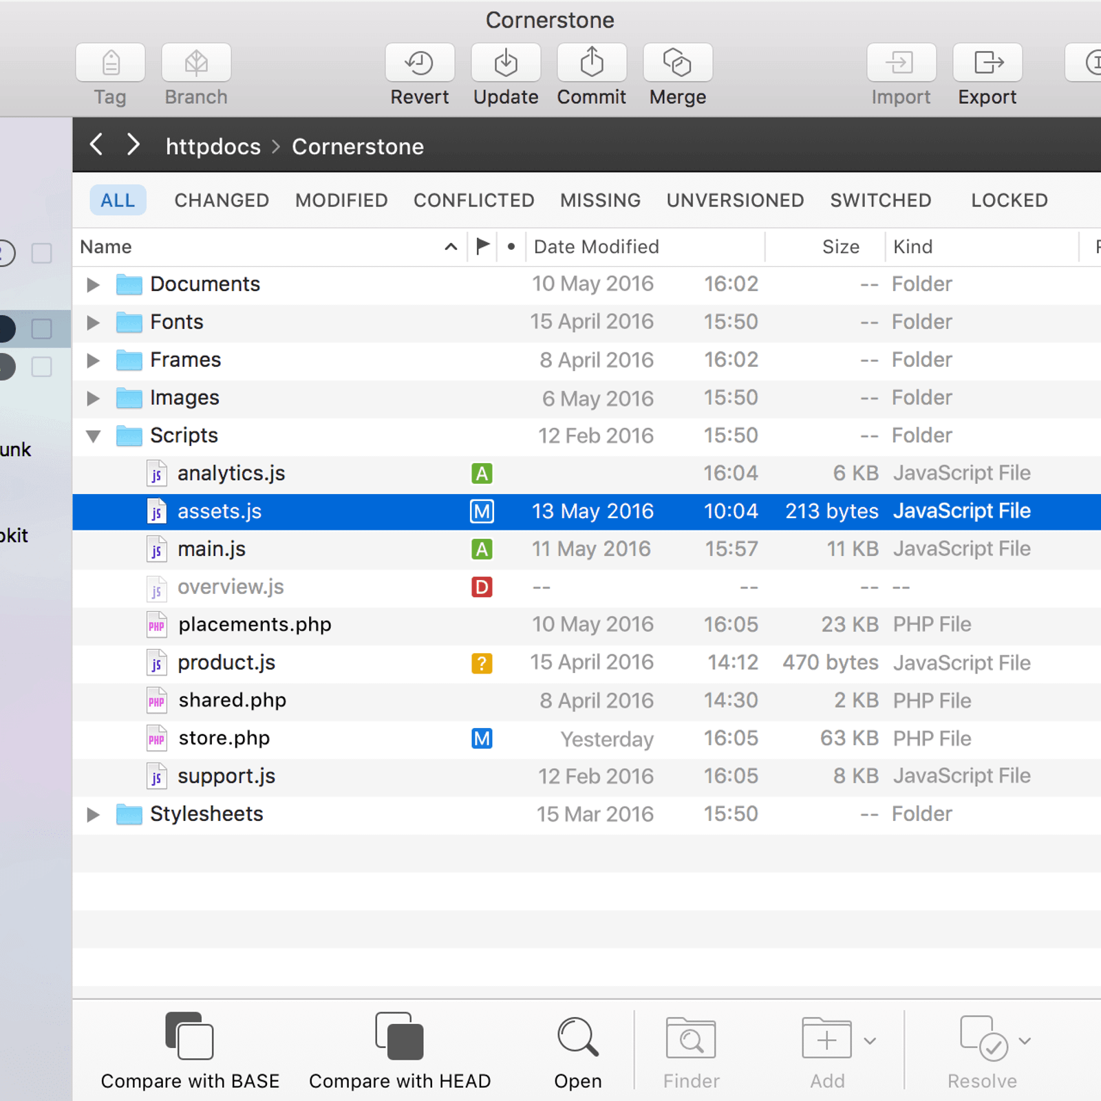The image size is (1101, 1101).
Task: Click the Add folder-plus icon
Action: tap(826, 1038)
